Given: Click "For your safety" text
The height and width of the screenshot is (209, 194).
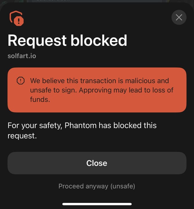Looking at the screenshot, I should (x=35, y=125).
